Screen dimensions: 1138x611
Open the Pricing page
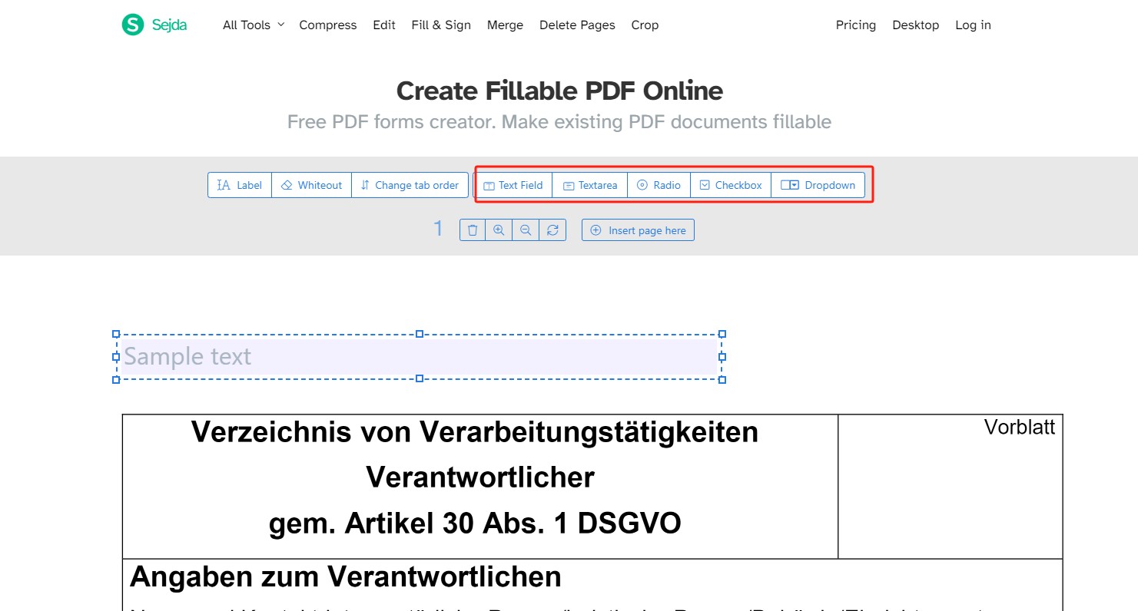856,25
